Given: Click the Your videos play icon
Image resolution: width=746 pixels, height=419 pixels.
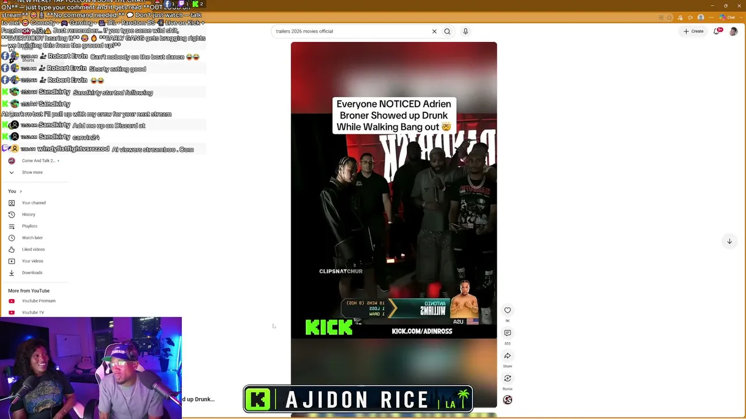Looking at the screenshot, I should tap(12, 261).
